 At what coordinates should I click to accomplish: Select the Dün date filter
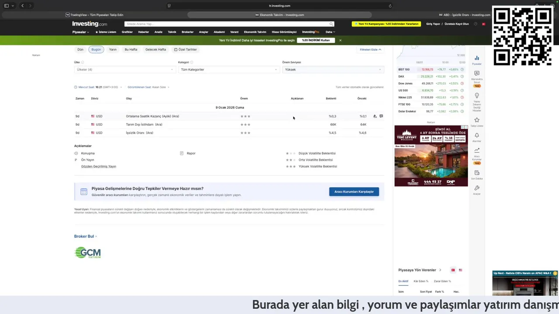(80, 49)
